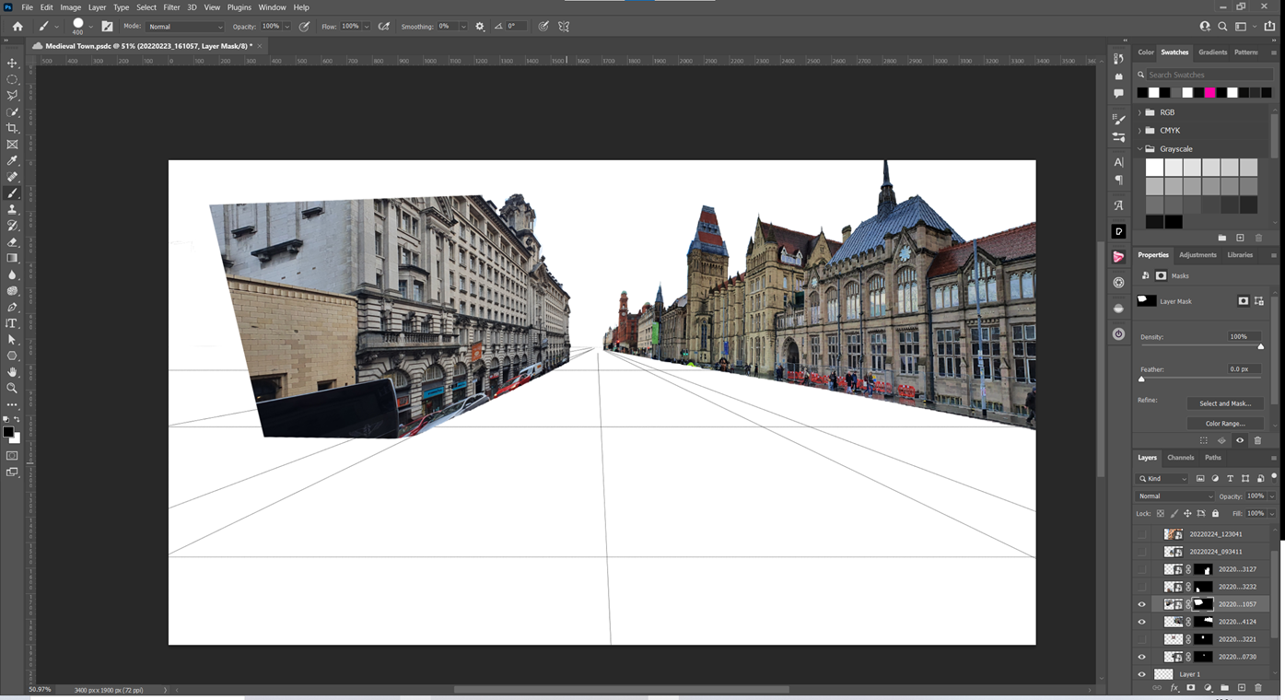The image size is (1285, 700).
Task: Switch to the Channels tab
Action: [x=1180, y=458]
